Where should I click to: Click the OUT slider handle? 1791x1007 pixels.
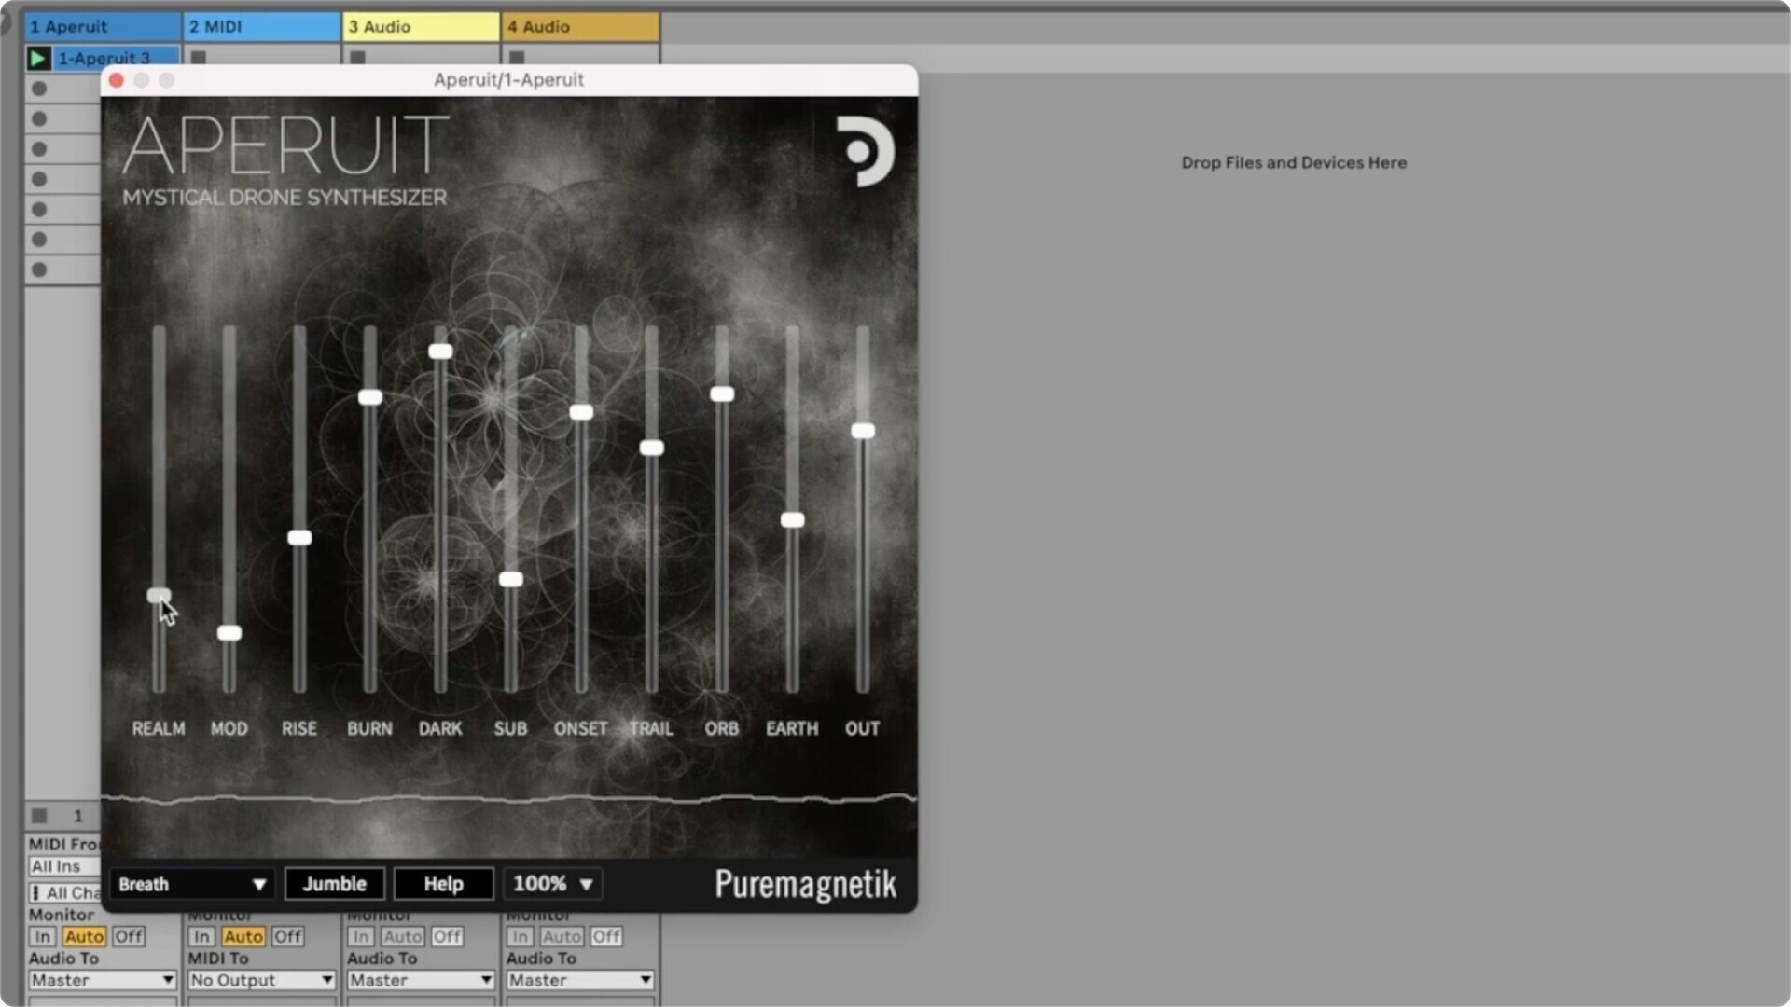pos(863,431)
